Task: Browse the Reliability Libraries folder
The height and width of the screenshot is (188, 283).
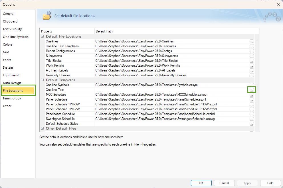Action: (x=252, y=75)
